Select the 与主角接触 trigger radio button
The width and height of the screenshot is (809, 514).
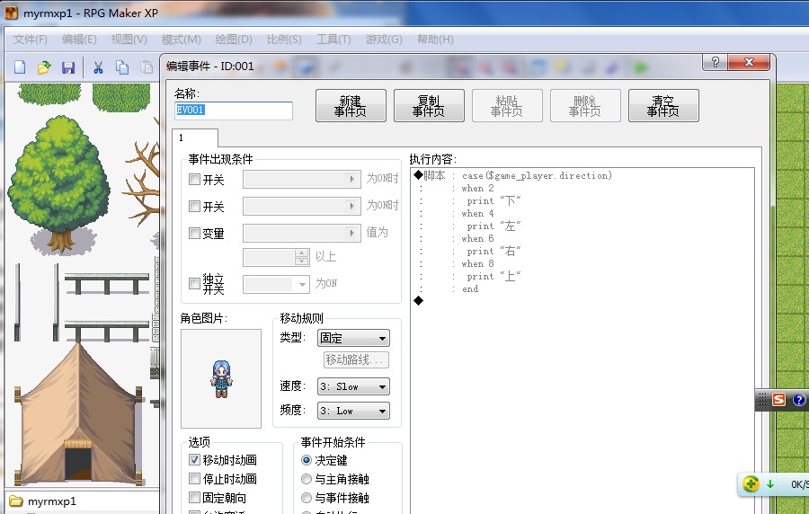click(307, 479)
